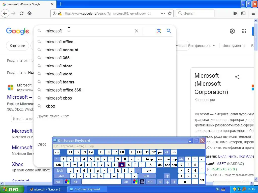Go back with the browser back arrow

(5, 13)
